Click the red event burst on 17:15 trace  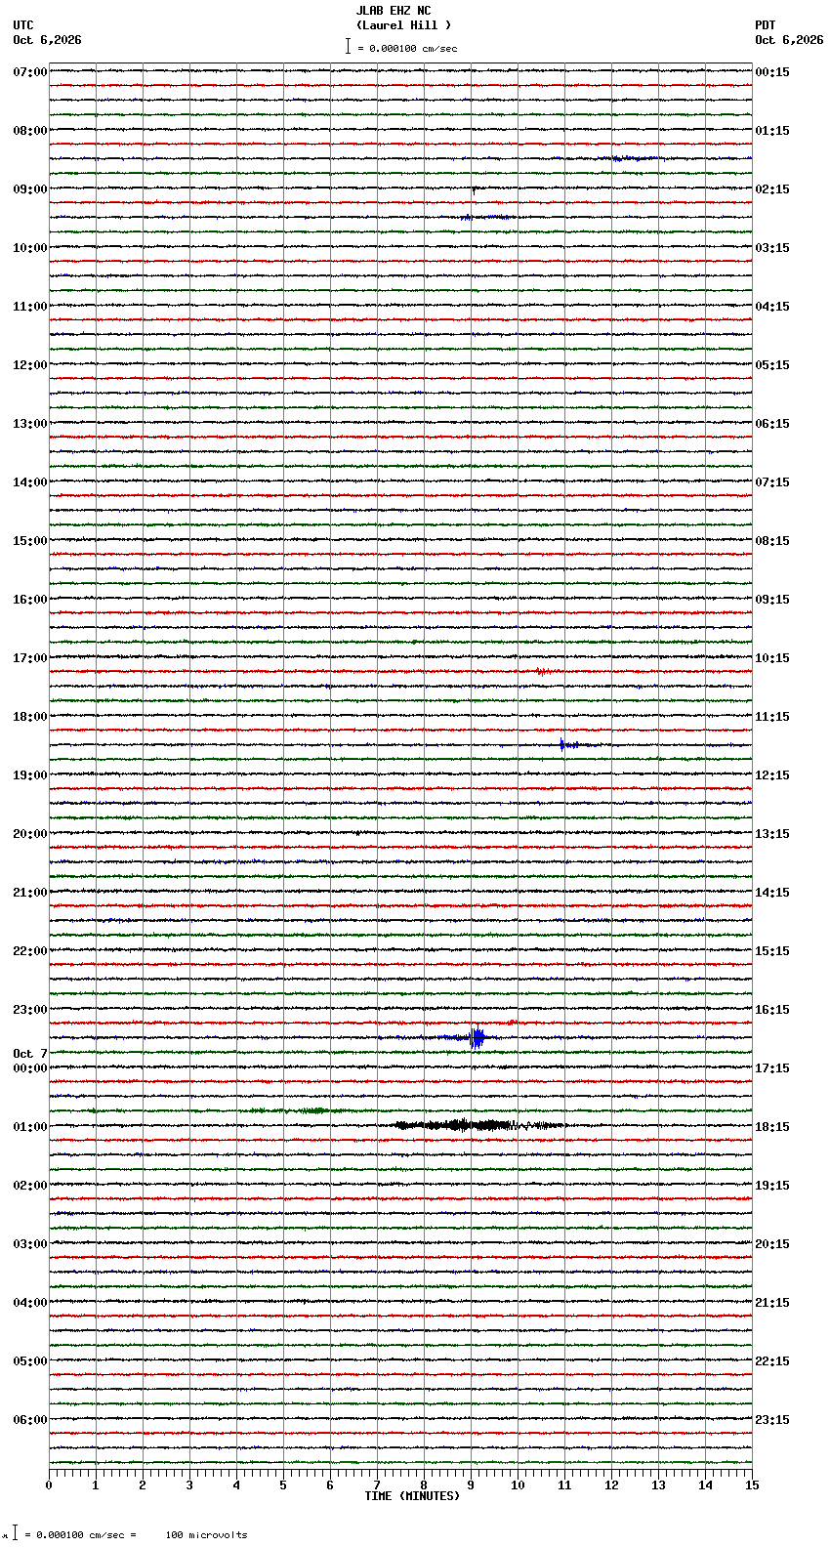pyautogui.click(x=545, y=671)
